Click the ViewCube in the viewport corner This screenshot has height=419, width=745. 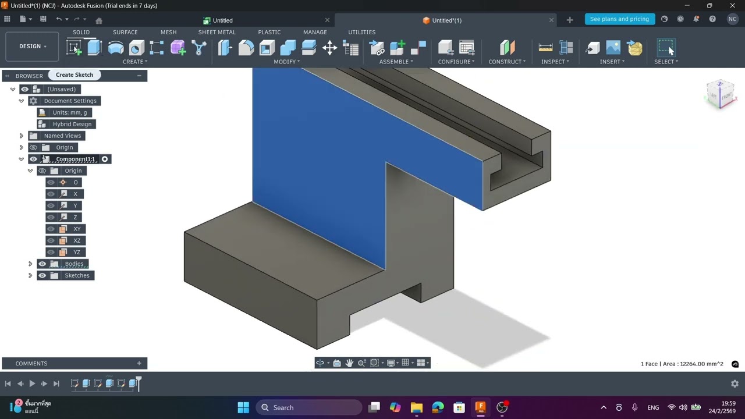click(721, 94)
